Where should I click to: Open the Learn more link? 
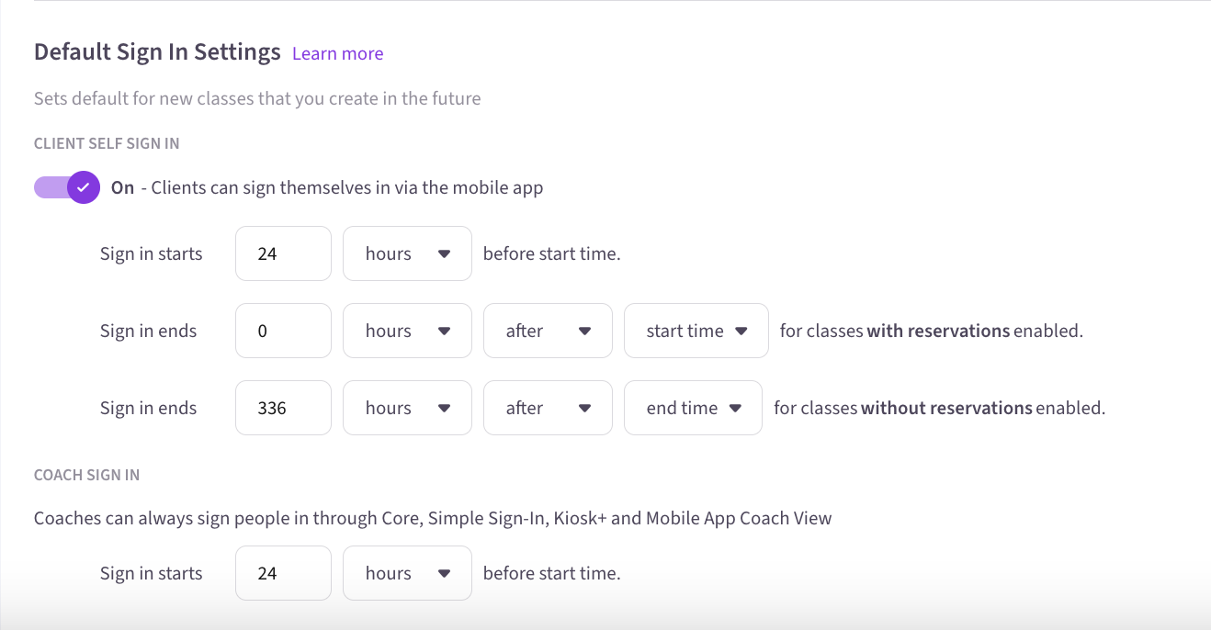(337, 53)
